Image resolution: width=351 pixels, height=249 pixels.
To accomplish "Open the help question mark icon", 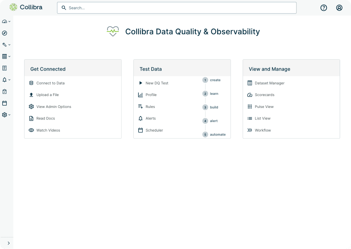I will pos(323,8).
